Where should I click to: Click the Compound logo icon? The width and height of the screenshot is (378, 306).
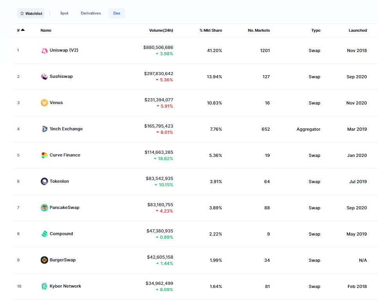(44, 234)
